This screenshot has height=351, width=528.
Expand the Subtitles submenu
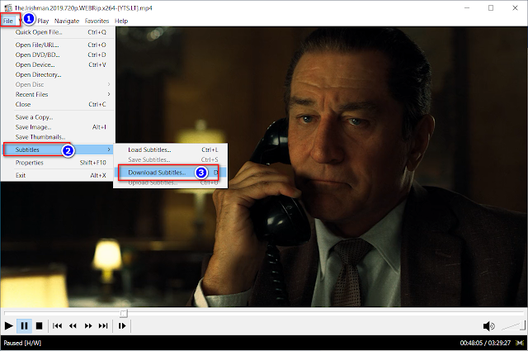59,149
